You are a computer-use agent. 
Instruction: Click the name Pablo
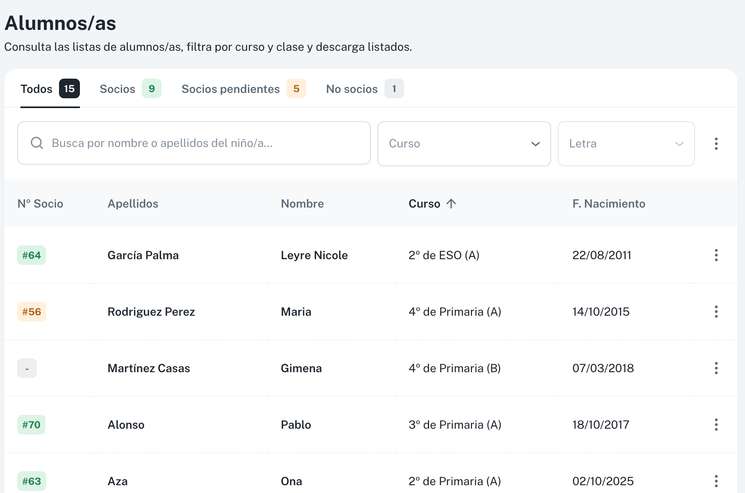click(x=296, y=425)
